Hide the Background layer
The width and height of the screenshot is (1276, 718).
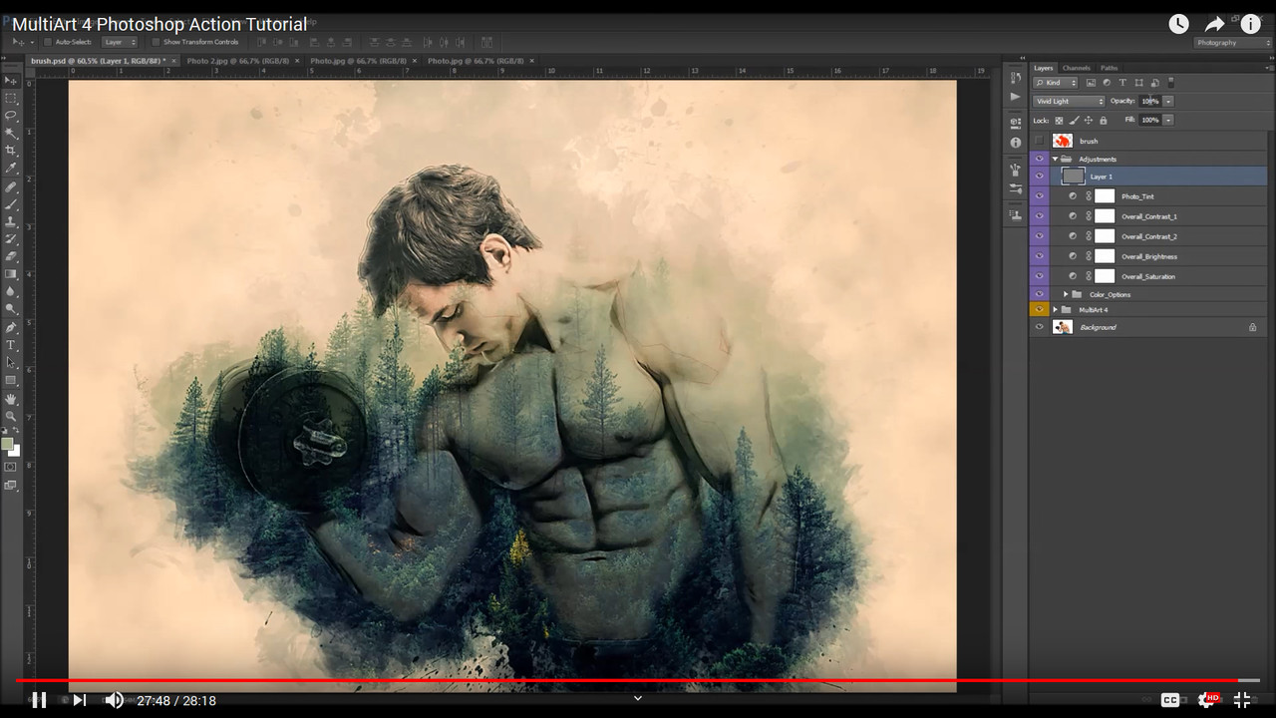click(1040, 327)
